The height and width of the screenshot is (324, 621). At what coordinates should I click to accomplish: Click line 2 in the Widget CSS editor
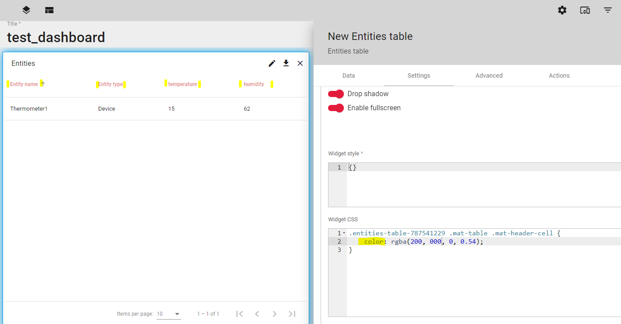pos(484,241)
